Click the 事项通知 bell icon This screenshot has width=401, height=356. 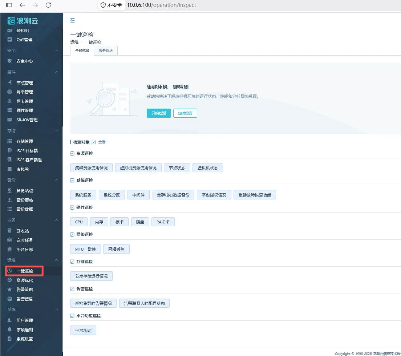tap(9, 329)
